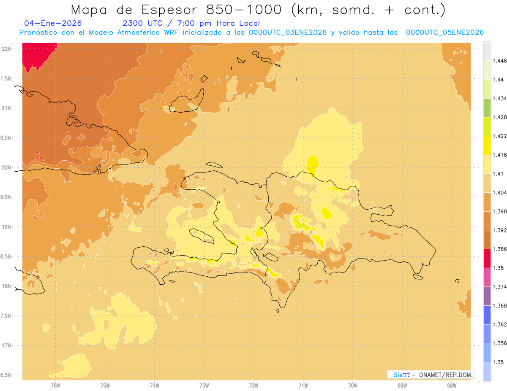The height and width of the screenshot is (391, 507).
Task: Click the green 1.428–1.434 colorbar segment
Action: click(x=487, y=108)
